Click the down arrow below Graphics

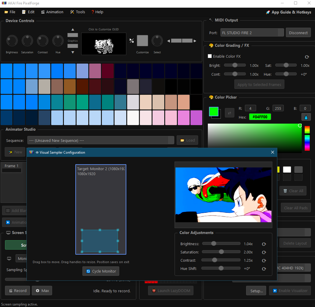click(73, 52)
